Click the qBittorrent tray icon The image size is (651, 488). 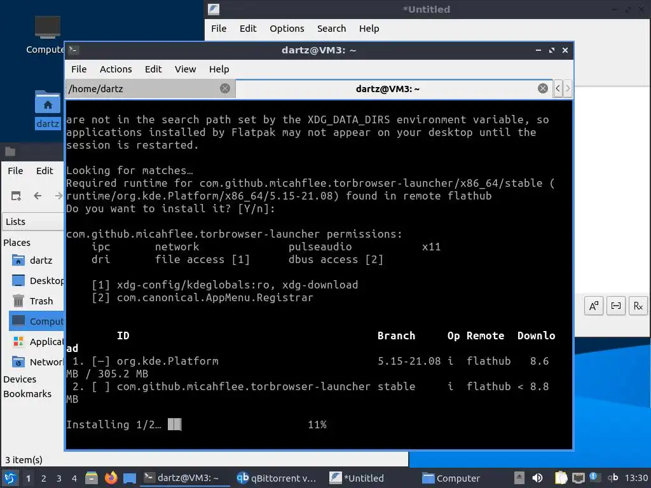click(x=613, y=478)
